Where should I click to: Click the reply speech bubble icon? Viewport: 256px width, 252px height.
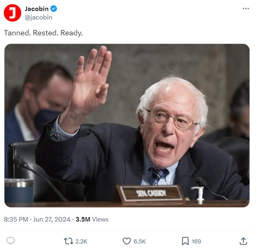point(11,241)
